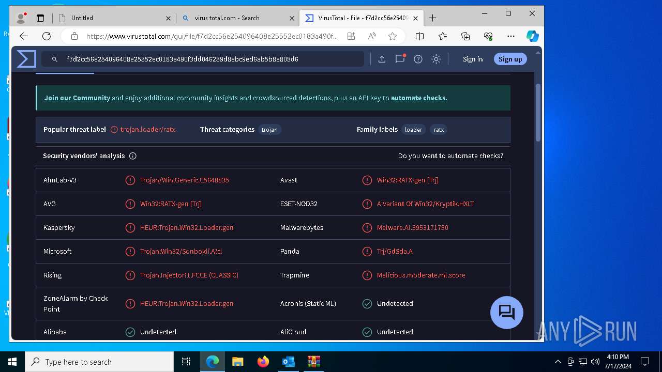Open the help question mark icon
The image size is (662, 372).
coord(418,59)
